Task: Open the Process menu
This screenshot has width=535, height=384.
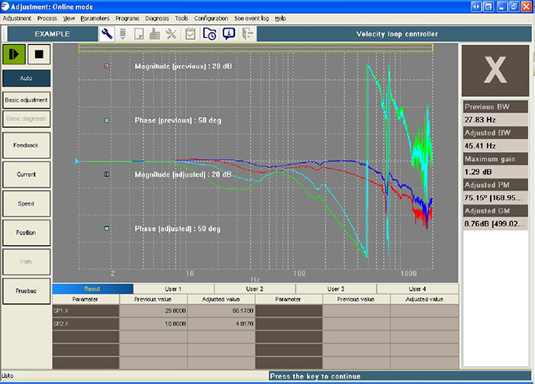Action: coord(47,19)
